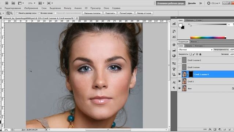This screenshot has width=234, height=132.
Task: Open the Zoom tool preset picker arrow
Action: [3, 13]
